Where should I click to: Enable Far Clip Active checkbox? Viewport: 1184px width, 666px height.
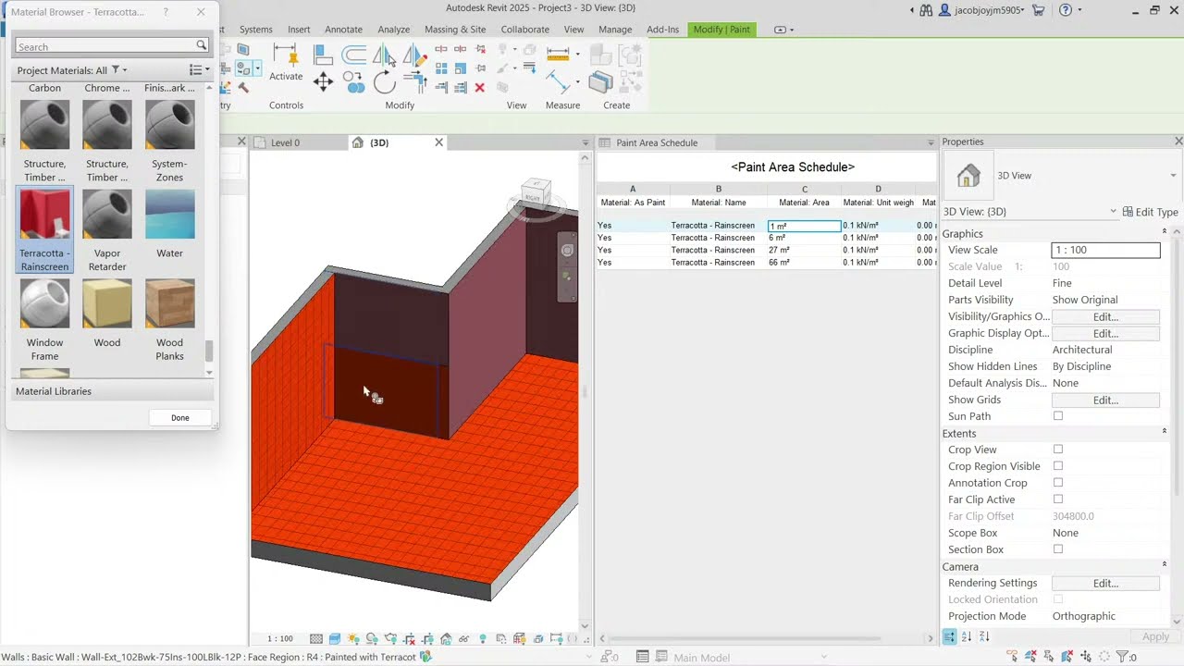coord(1058,499)
